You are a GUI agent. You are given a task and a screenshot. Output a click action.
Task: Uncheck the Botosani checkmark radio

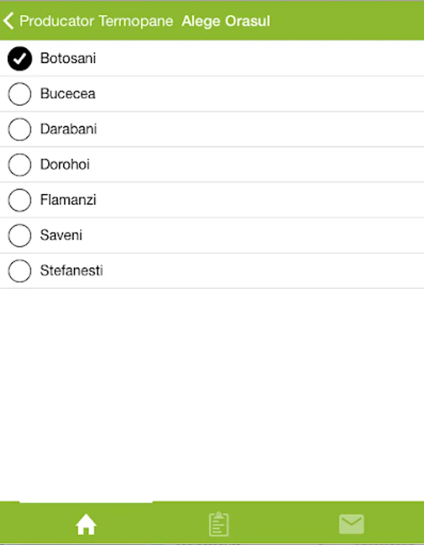tap(20, 59)
